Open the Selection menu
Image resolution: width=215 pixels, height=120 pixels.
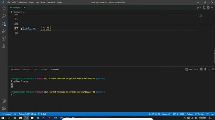coord(23,2)
